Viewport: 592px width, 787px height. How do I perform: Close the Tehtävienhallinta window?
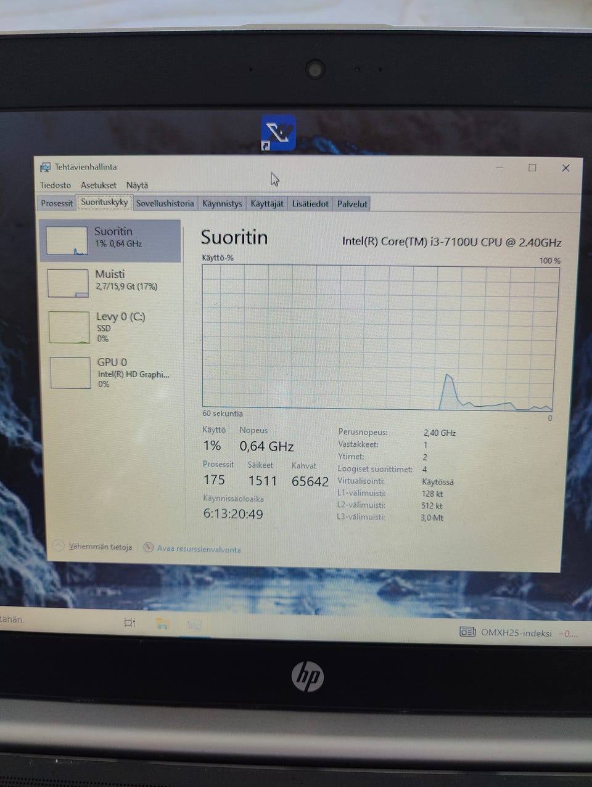tap(565, 168)
